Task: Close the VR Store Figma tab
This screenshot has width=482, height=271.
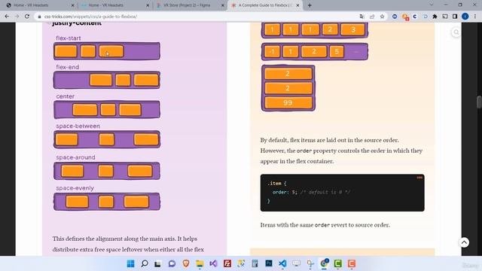Action: pos(223,5)
